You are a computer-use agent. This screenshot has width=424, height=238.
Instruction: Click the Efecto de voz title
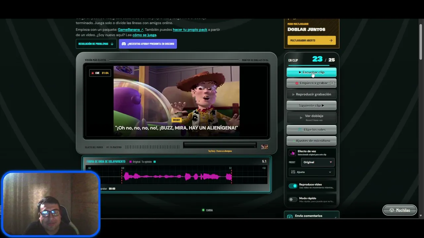[x=307, y=151]
